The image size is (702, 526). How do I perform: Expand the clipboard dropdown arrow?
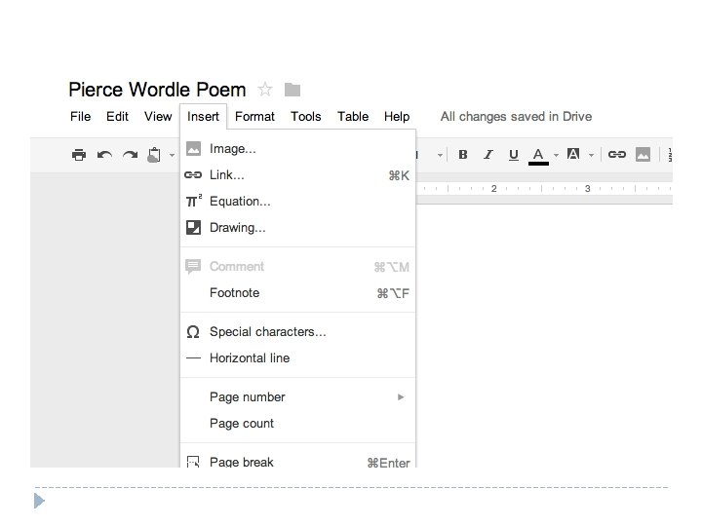pos(172,156)
